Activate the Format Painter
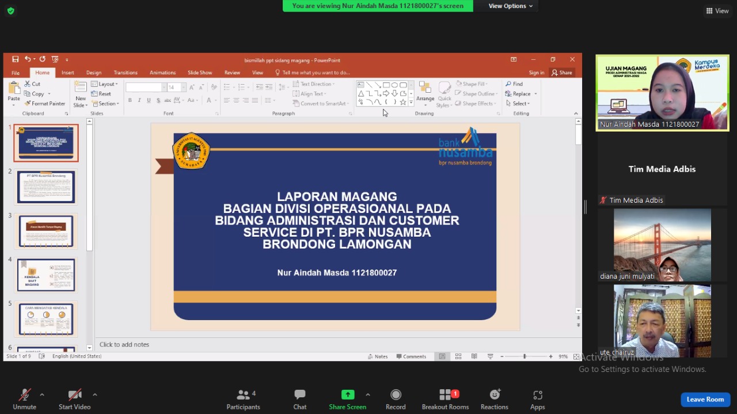This screenshot has height=414, width=737. click(45, 104)
